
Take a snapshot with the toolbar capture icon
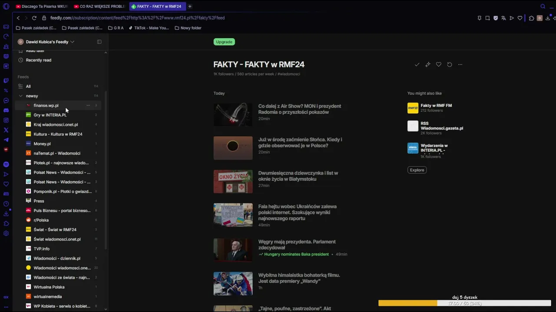[x=487, y=18]
